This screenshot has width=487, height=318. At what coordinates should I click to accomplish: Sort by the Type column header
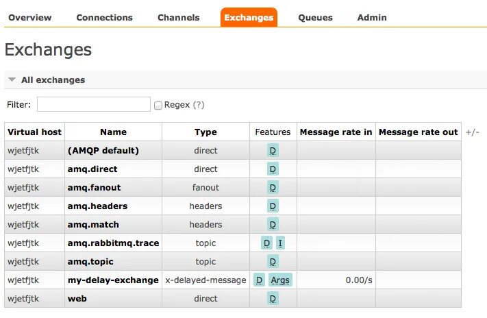(205, 132)
